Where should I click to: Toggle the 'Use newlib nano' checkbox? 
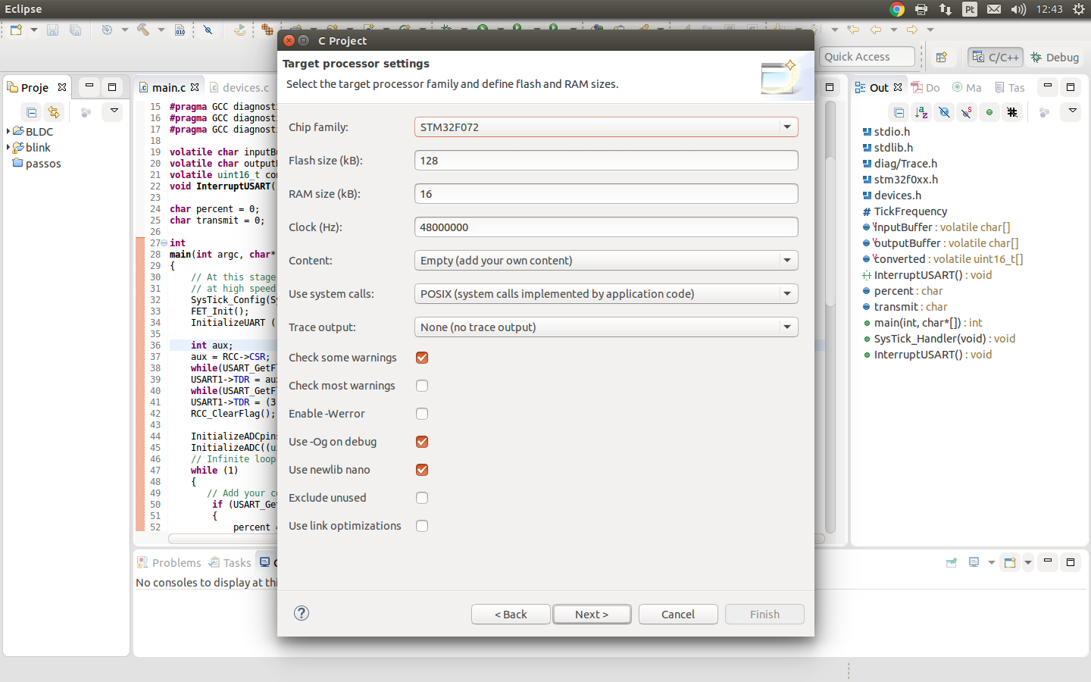click(422, 470)
